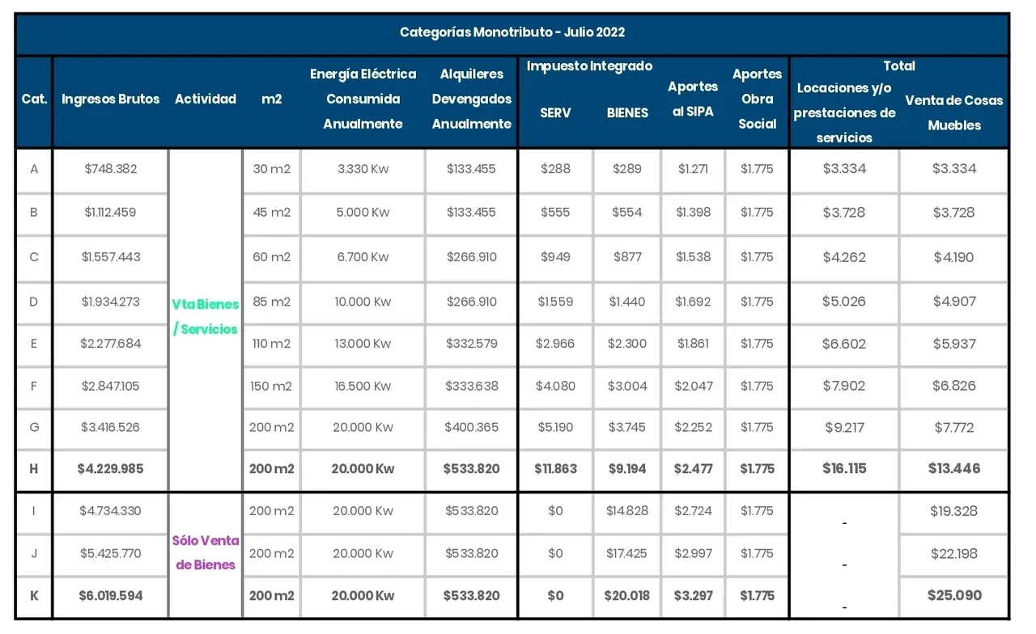The width and height of the screenshot is (1036, 634).
Task: Select the 'Venta de Cosas Muebles' header
Action: tap(953, 112)
